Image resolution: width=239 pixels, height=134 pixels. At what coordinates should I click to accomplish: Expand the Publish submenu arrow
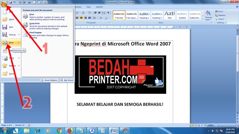pyautogui.click(x=19, y=66)
